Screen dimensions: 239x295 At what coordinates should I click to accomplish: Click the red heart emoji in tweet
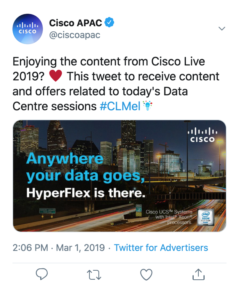click(x=56, y=76)
